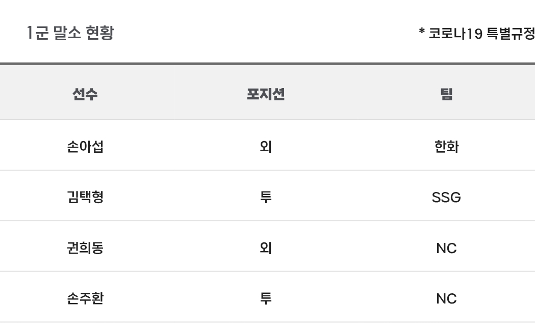The width and height of the screenshot is (535, 331).
Task: Click the 선수 column header
Action: pyautogui.click(x=85, y=94)
